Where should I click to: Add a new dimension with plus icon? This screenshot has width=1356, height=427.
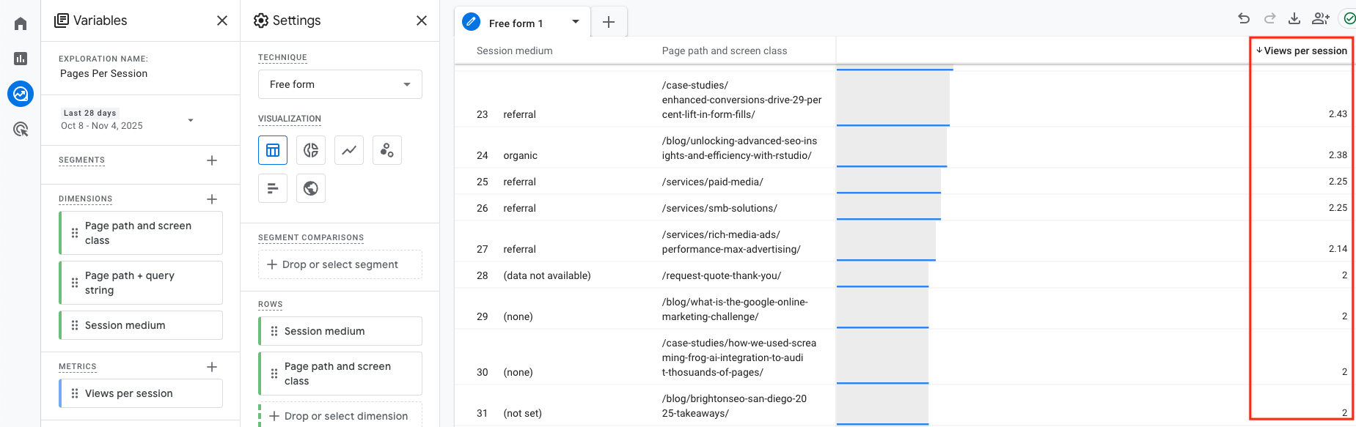(212, 199)
